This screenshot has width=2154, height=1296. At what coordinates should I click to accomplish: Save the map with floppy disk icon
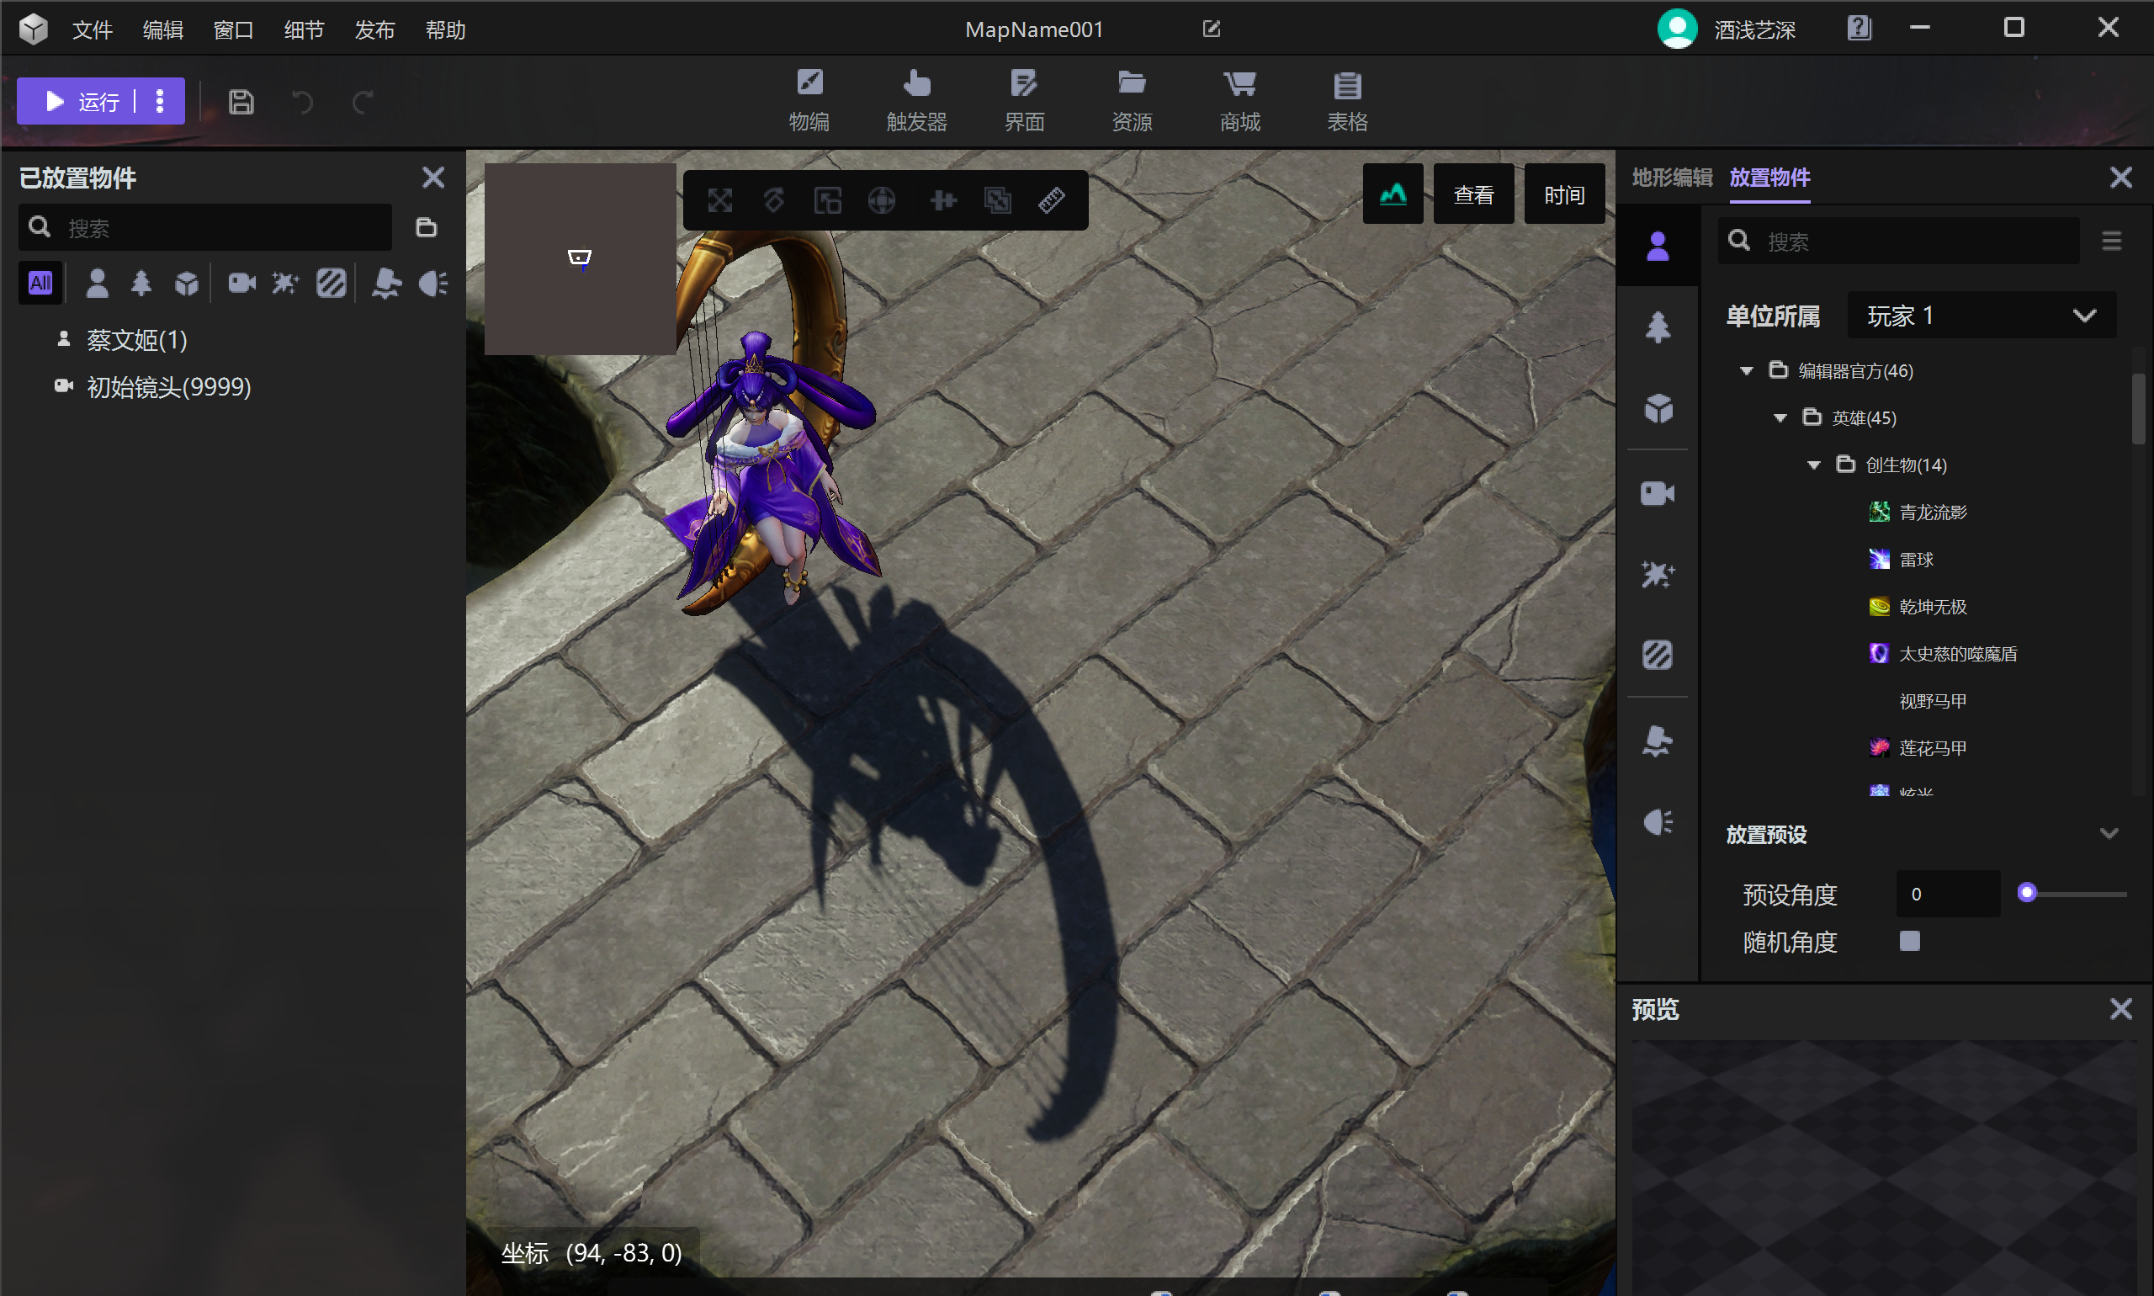[x=241, y=102]
